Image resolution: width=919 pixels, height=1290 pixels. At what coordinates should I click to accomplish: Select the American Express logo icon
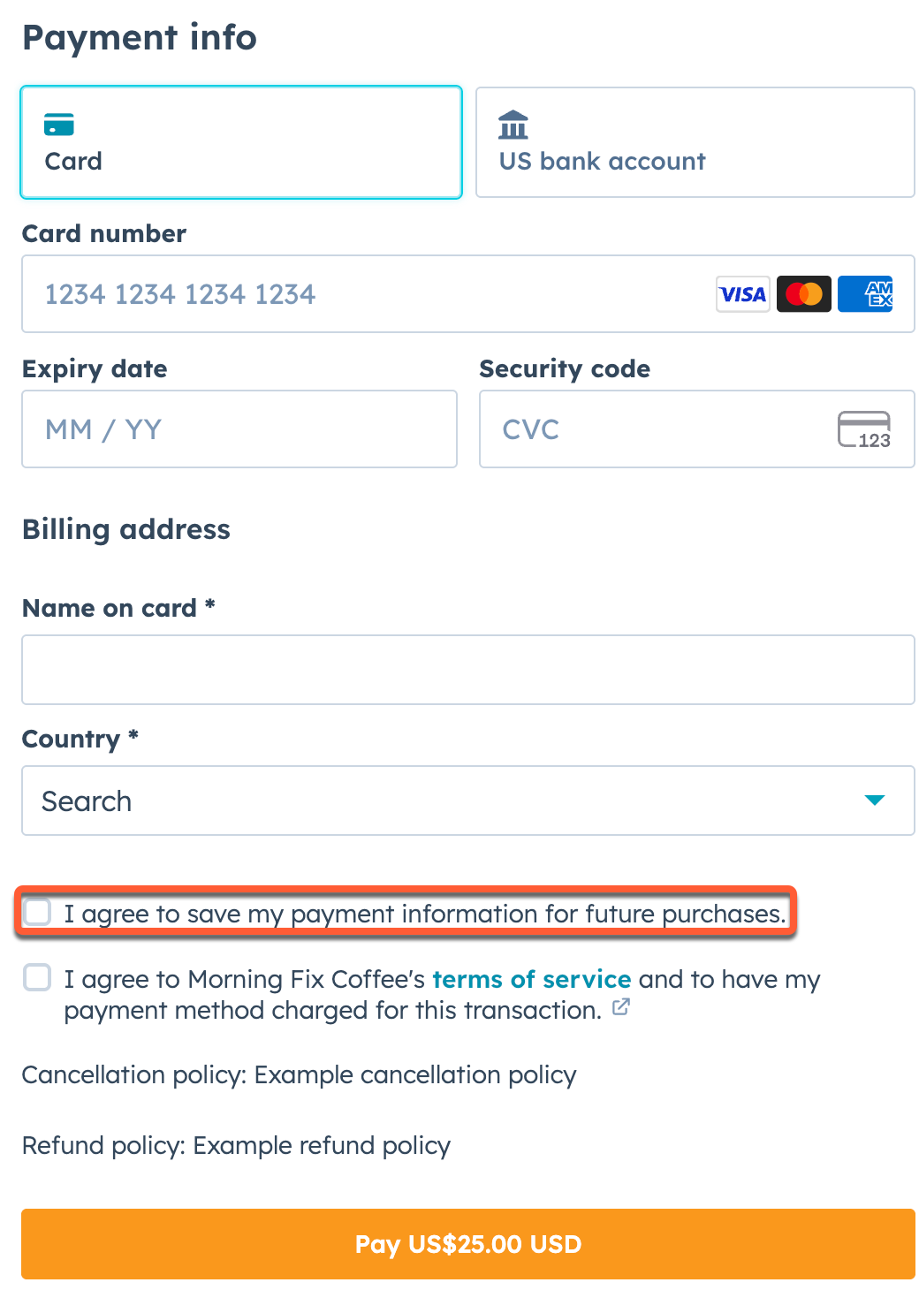click(x=864, y=293)
